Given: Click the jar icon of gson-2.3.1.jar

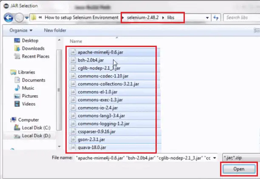Looking at the screenshot, I should [x=73, y=140].
